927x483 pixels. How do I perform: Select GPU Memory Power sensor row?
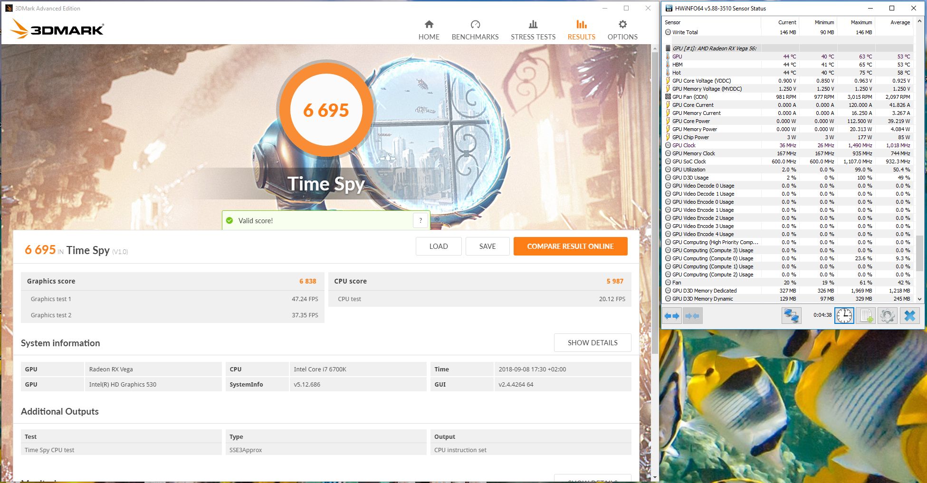coord(788,129)
